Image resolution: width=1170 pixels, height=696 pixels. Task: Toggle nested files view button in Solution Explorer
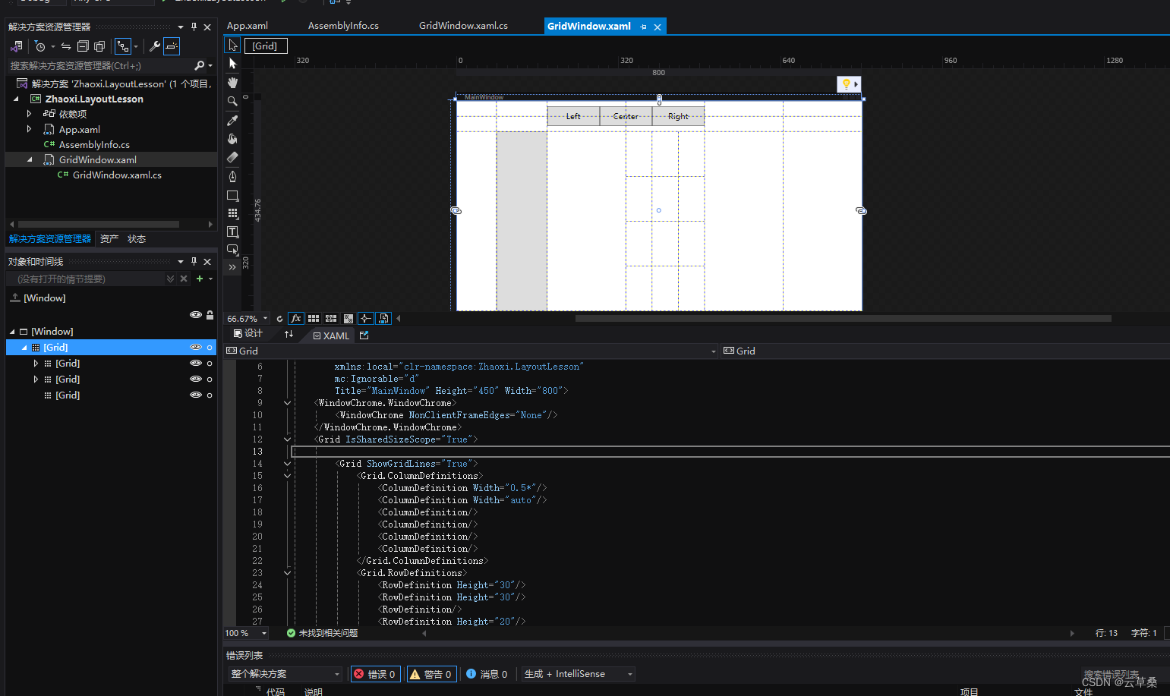point(123,46)
